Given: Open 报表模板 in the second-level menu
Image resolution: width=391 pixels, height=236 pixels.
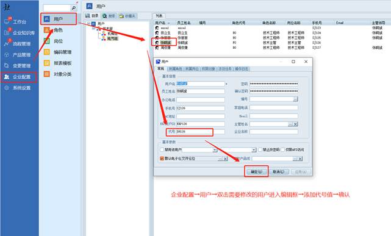Looking at the screenshot, I should coord(58,63).
